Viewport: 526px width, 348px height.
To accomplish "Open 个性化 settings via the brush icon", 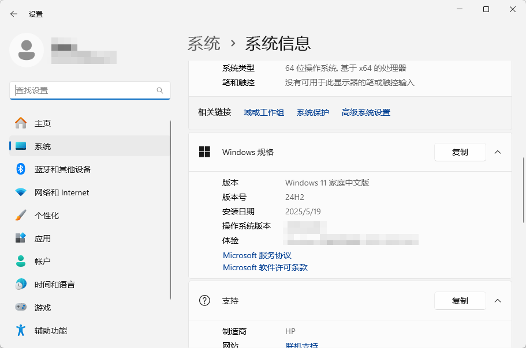I will [20, 215].
